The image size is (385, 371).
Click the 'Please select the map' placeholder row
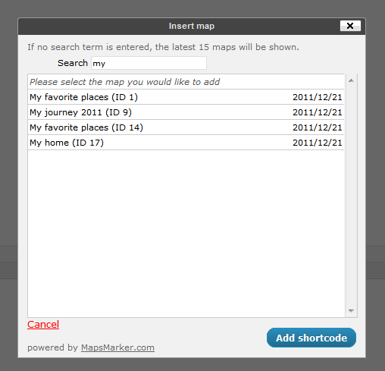click(186, 82)
